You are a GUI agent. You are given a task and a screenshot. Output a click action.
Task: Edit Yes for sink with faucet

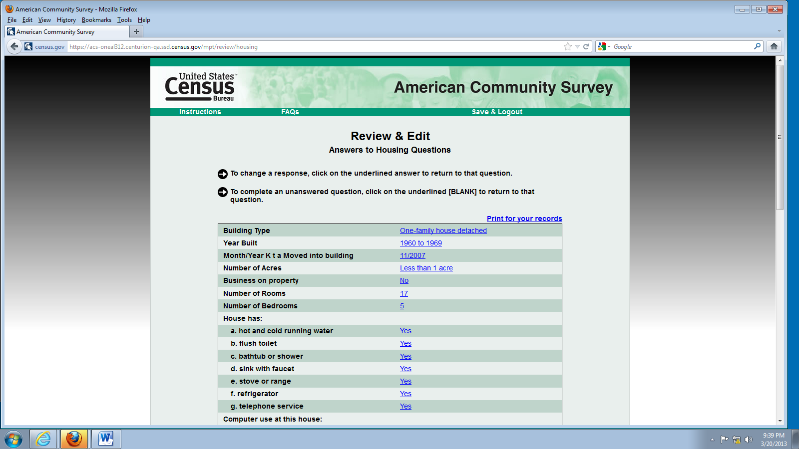point(405,369)
